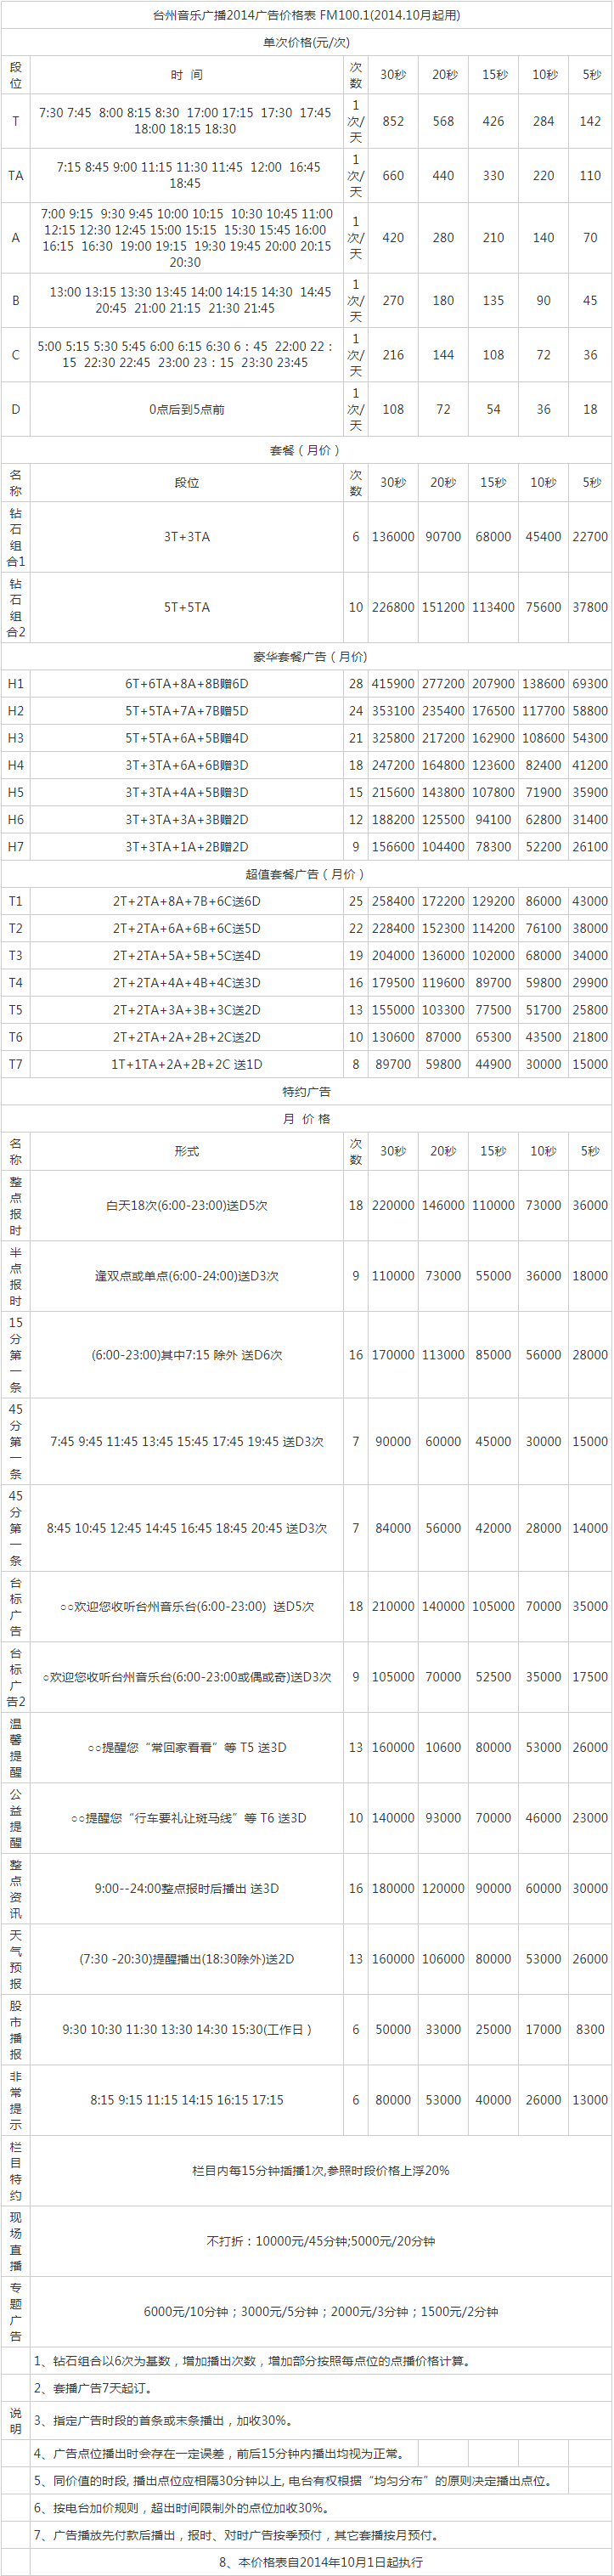Image resolution: width=614 pixels, height=2576 pixels.
Task: Click price 353100 in the H2 row
Action: coord(393,711)
